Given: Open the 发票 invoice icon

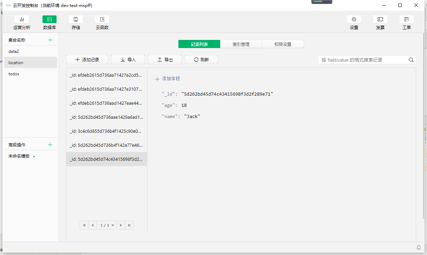Looking at the screenshot, I should click(x=380, y=20).
